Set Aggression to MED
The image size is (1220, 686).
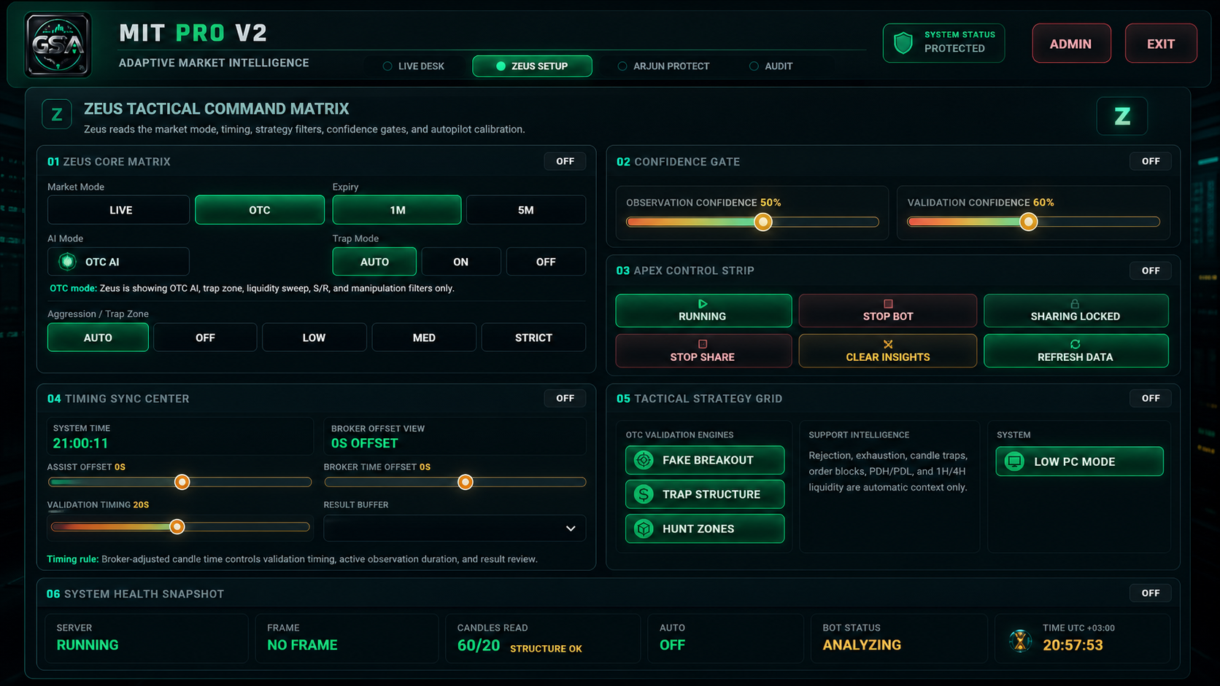coord(424,338)
